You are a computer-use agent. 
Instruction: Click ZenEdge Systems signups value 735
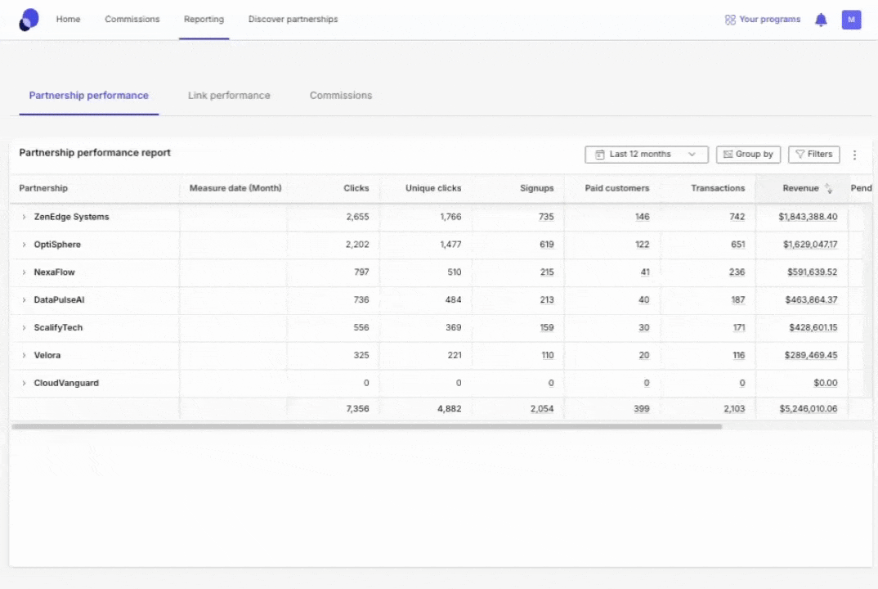(546, 217)
